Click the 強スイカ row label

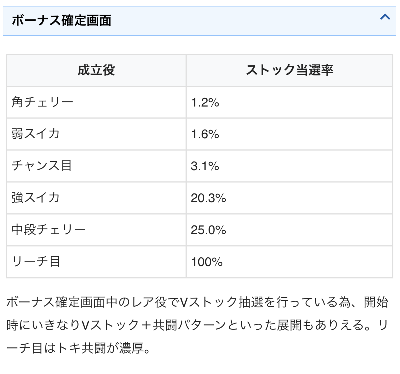point(36,198)
